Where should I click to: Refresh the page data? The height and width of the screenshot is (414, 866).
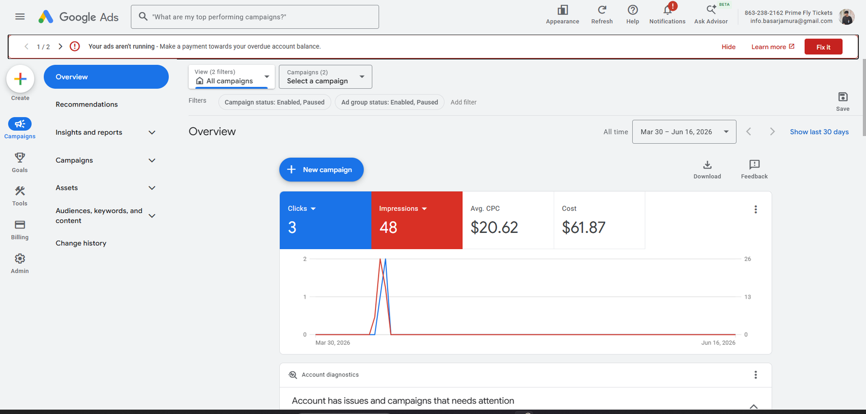click(602, 15)
